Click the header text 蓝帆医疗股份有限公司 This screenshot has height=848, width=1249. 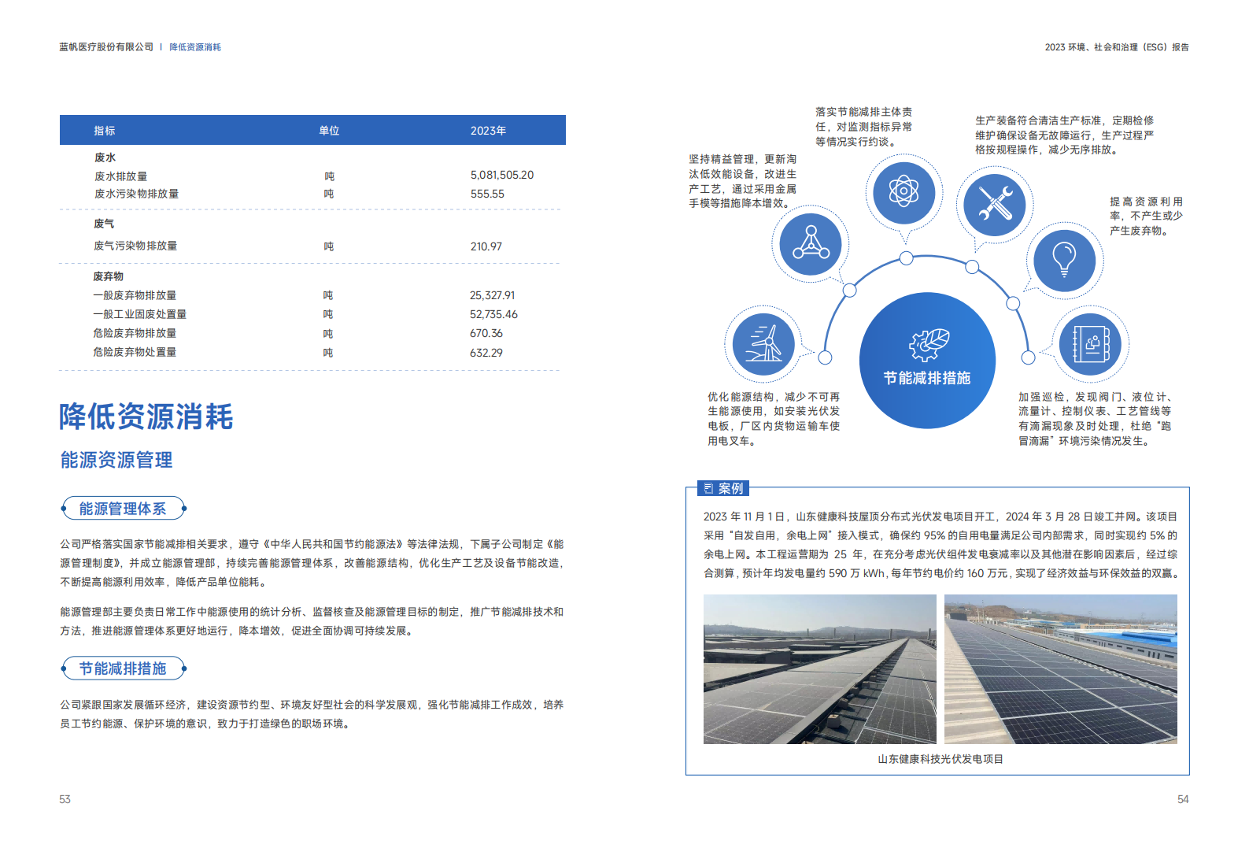(x=106, y=47)
